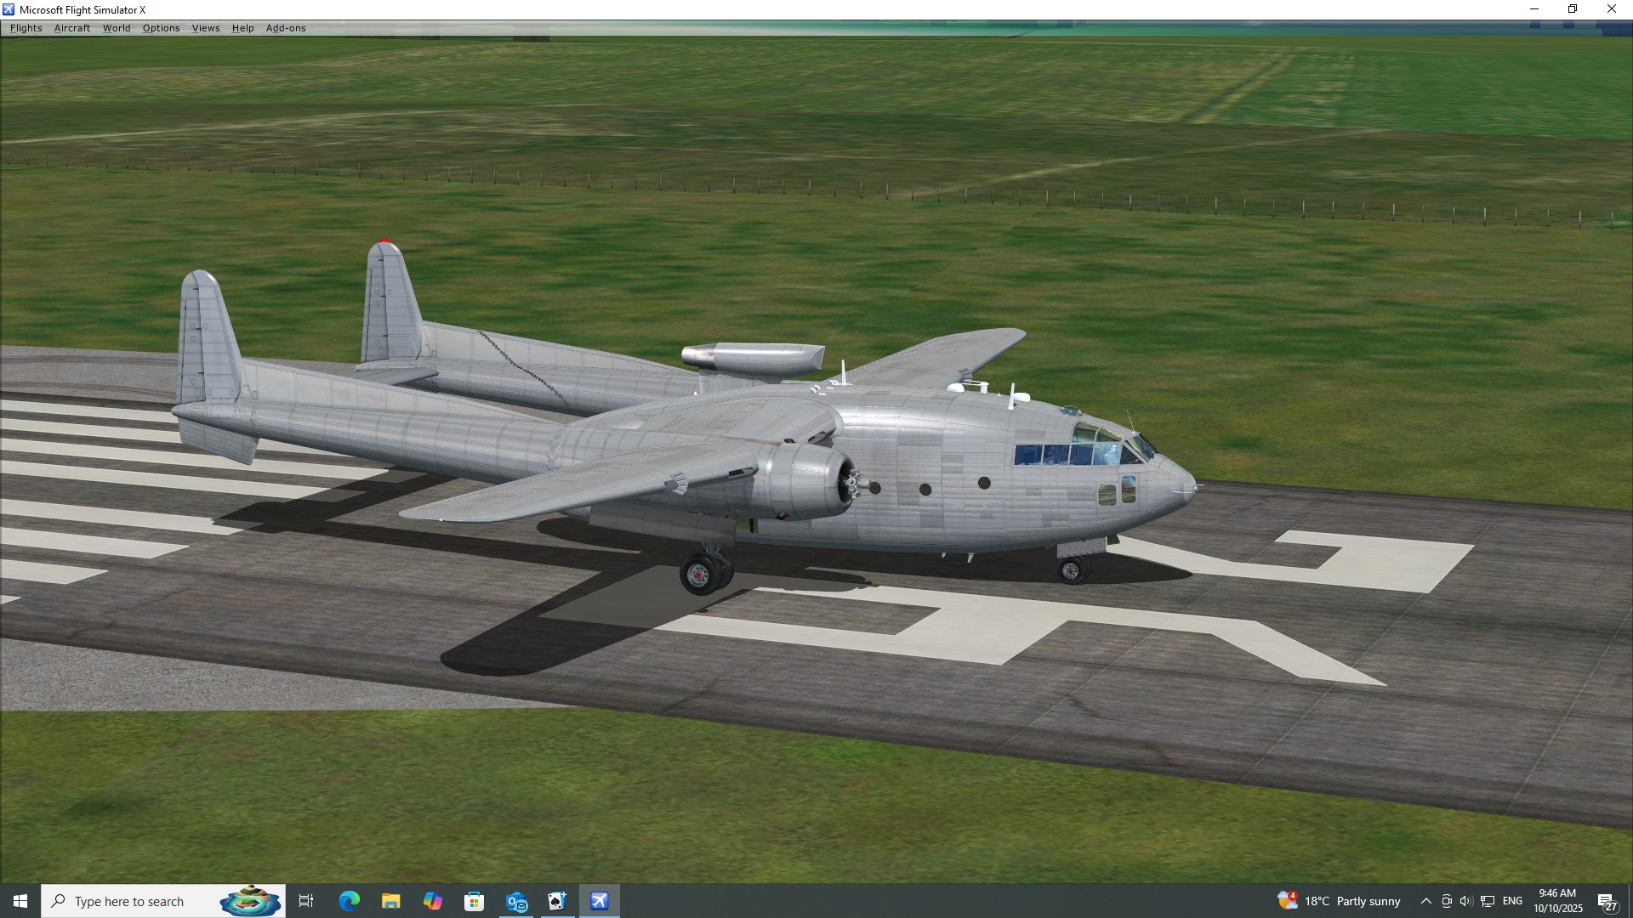Expand the hidden system tray icons

[x=1425, y=901]
